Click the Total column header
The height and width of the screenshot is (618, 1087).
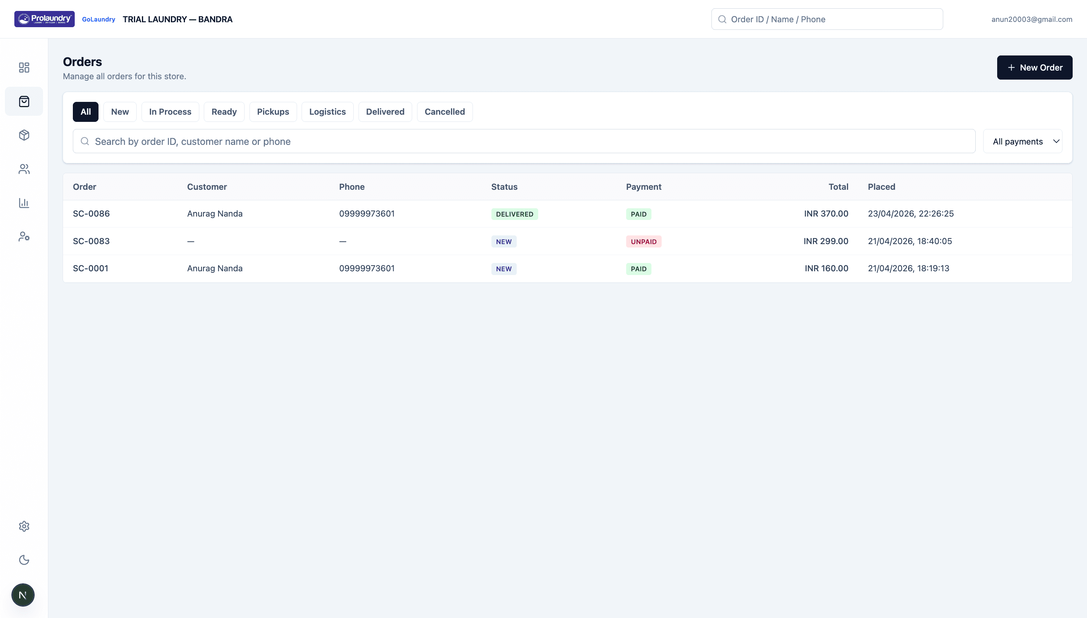(x=839, y=187)
